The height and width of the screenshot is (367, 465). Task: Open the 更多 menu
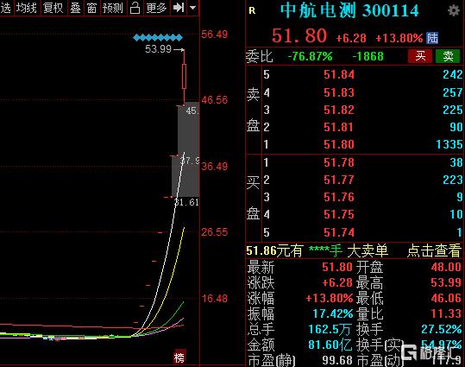pos(156,8)
